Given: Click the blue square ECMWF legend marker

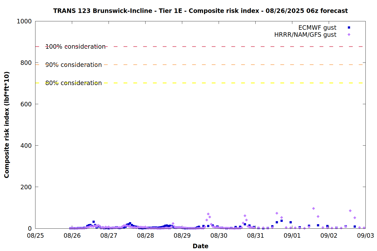Looking at the screenshot, I should (x=349, y=28).
